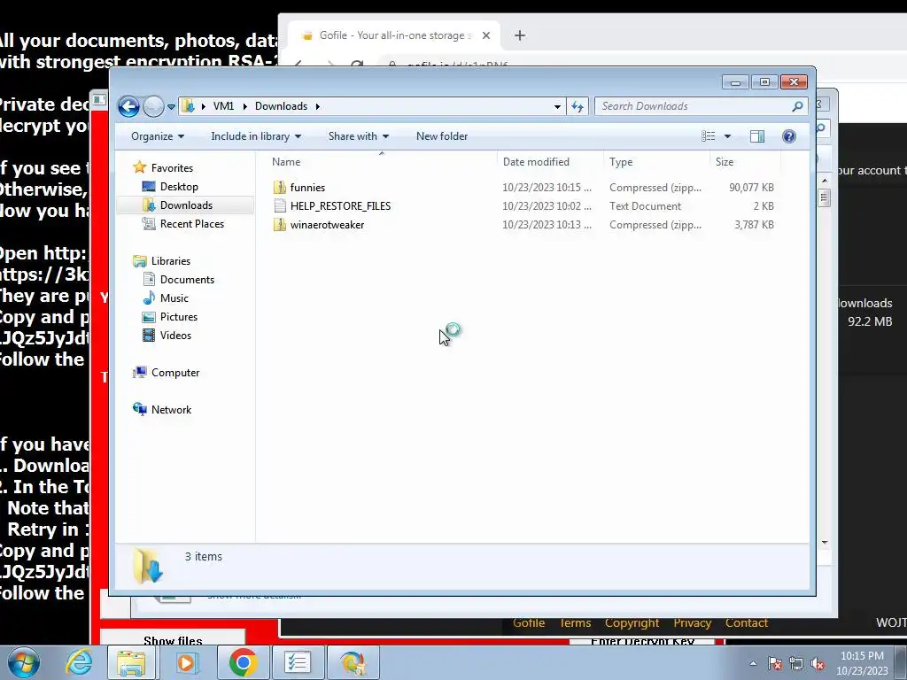This screenshot has height=680, width=907.
Task: Open the Share with menu
Action: tap(359, 136)
